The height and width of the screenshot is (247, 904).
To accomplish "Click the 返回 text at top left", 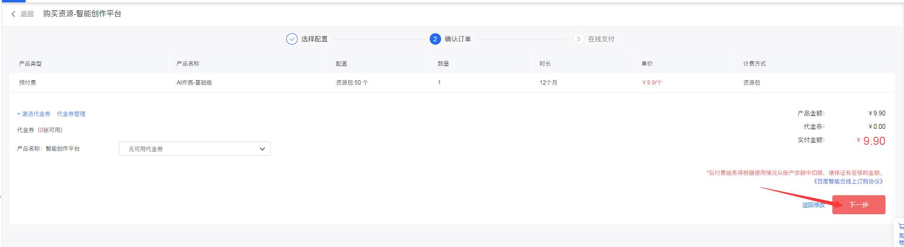I will click(x=27, y=14).
